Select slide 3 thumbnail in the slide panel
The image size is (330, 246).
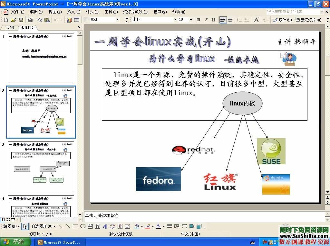coord(41,166)
